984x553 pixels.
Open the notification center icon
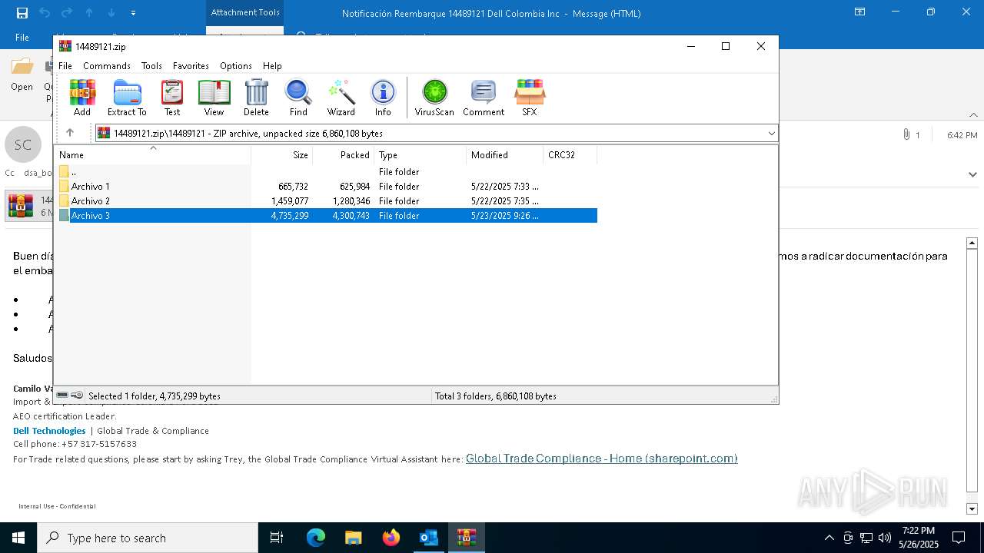tap(959, 538)
